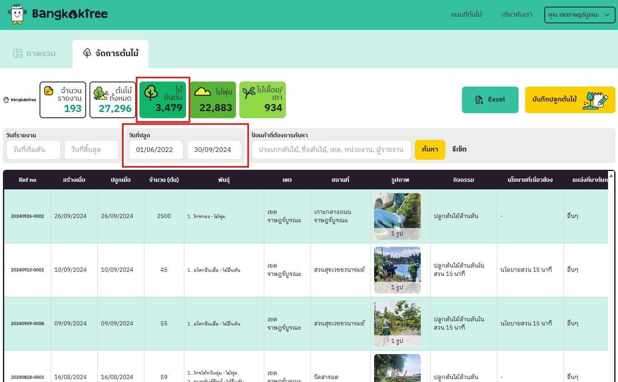Click the bush icon in ไม้พุ่ม card

pos(203,92)
